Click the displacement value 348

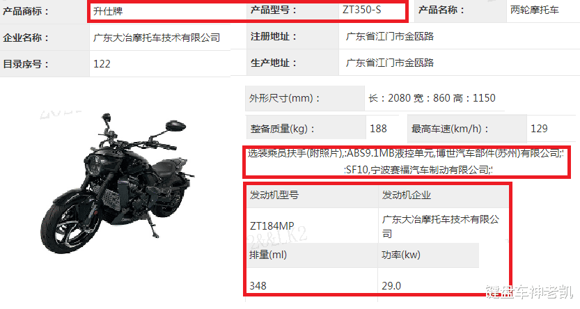pyautogui.click(x=258, y=286)
